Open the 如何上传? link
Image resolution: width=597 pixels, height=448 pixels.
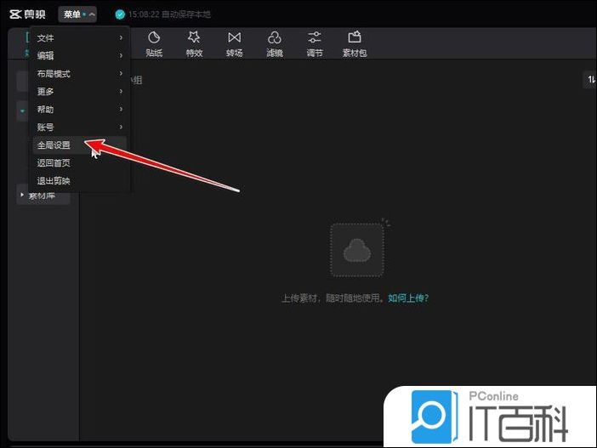(408, 298)
